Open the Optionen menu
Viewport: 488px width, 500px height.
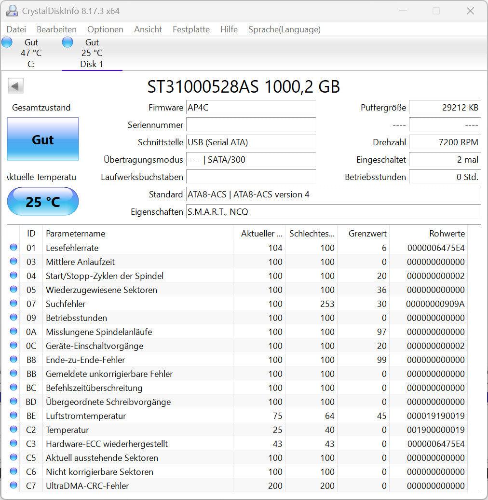(x=105, y=29)
